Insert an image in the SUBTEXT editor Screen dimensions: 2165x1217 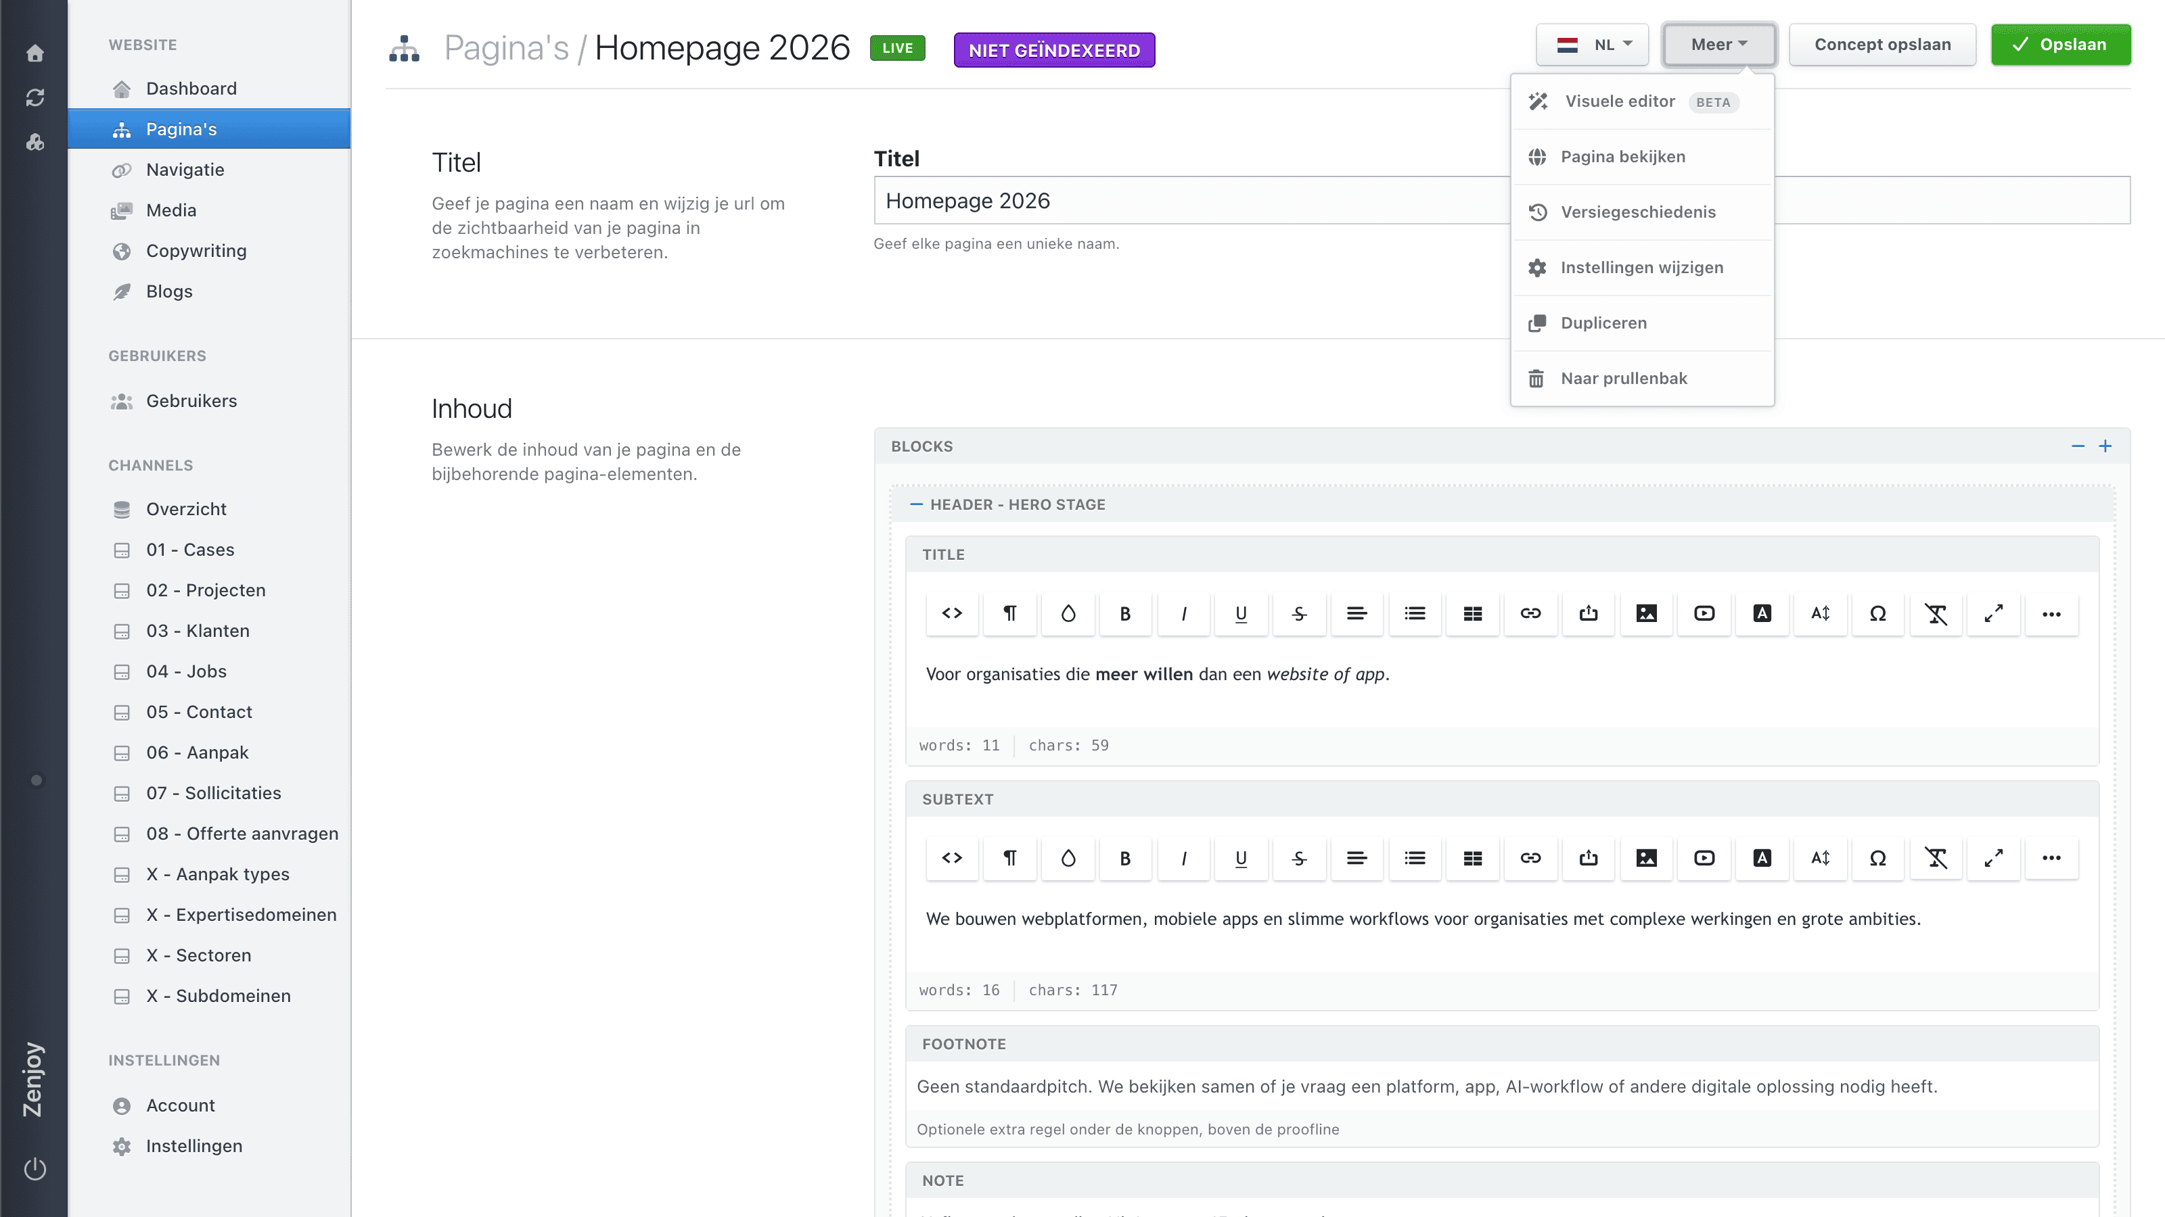1647,857
